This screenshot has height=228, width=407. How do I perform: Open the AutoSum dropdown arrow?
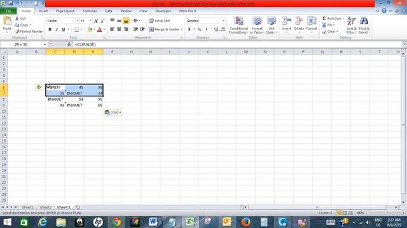tap(343, 18)
